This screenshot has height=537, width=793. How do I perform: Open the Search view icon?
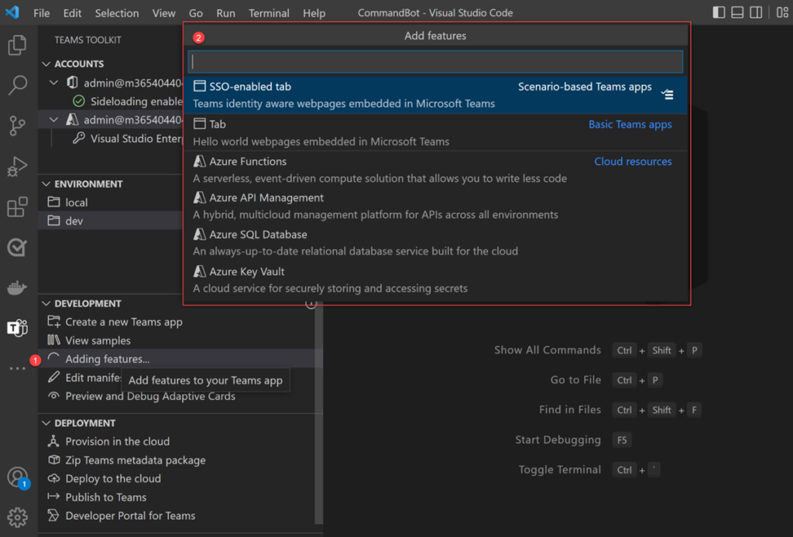[x=17, y=85]
